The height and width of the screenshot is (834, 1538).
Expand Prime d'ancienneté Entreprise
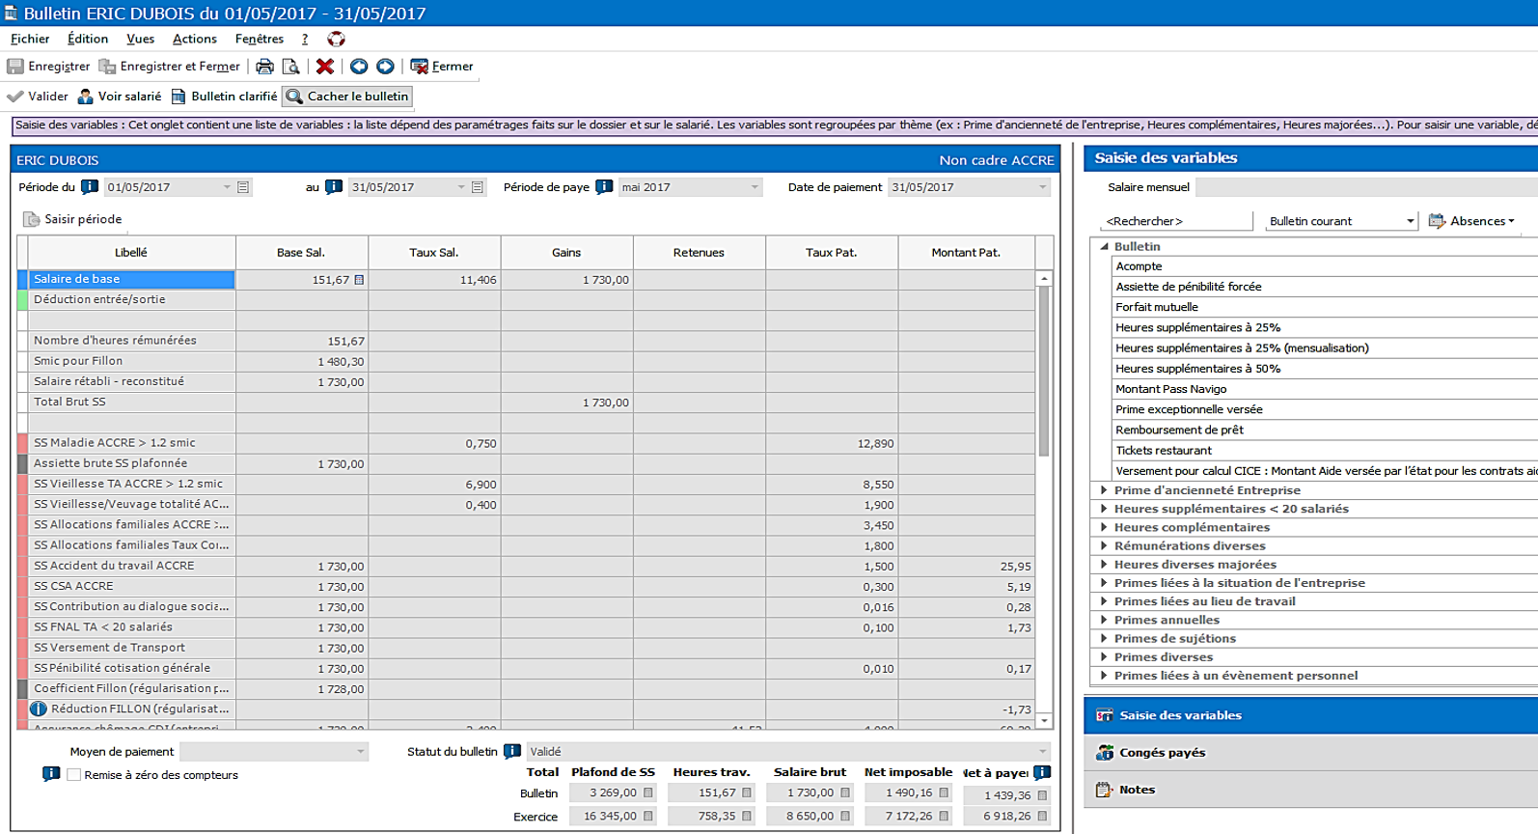tap(1104, 490)
